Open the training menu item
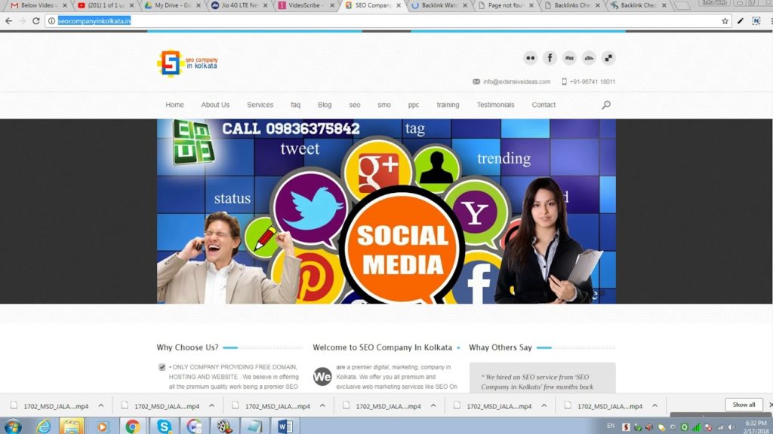The width and height of the screenshot is (773, 434). 448,105
